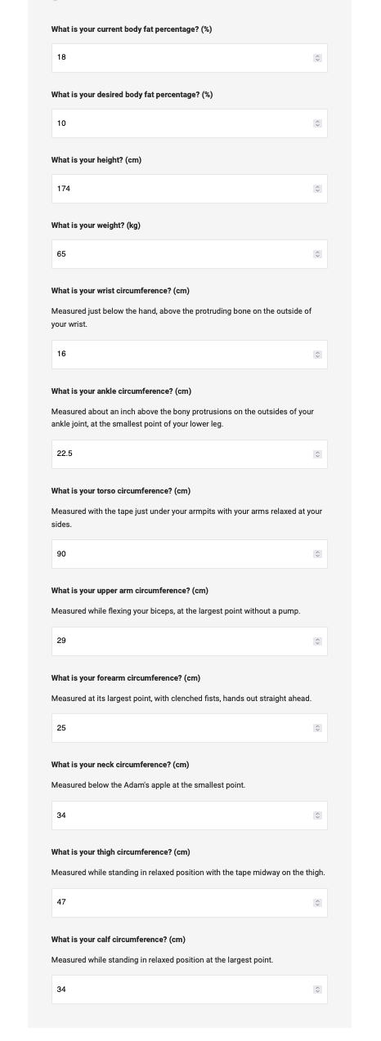Image resolution: width=381 pixels, height=1041 pixels.
Task: Click the stepper on the neck circumference field
Action: [x=317, y=815]
